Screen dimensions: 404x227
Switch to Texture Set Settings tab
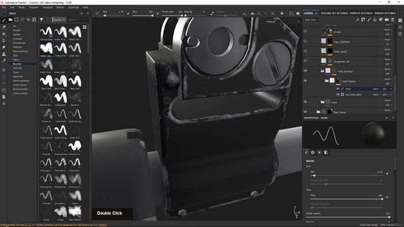pyautogui.click(x=335, y=13)
